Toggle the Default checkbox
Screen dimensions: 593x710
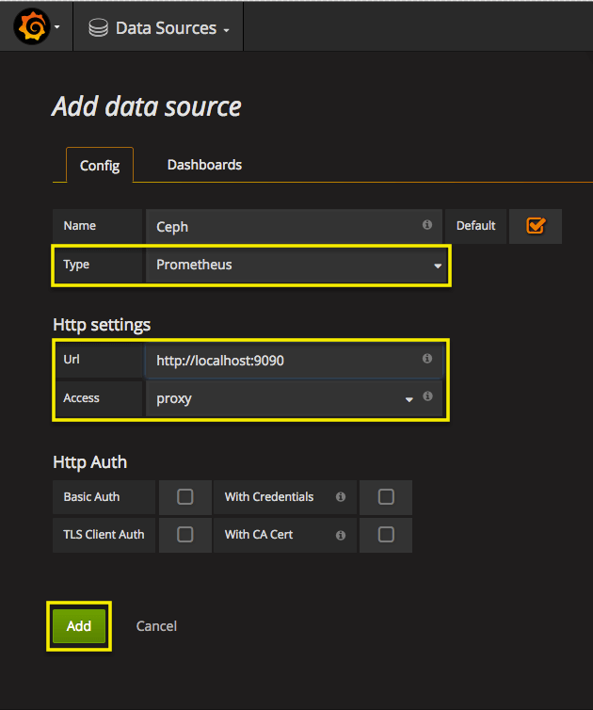(536, 226)
